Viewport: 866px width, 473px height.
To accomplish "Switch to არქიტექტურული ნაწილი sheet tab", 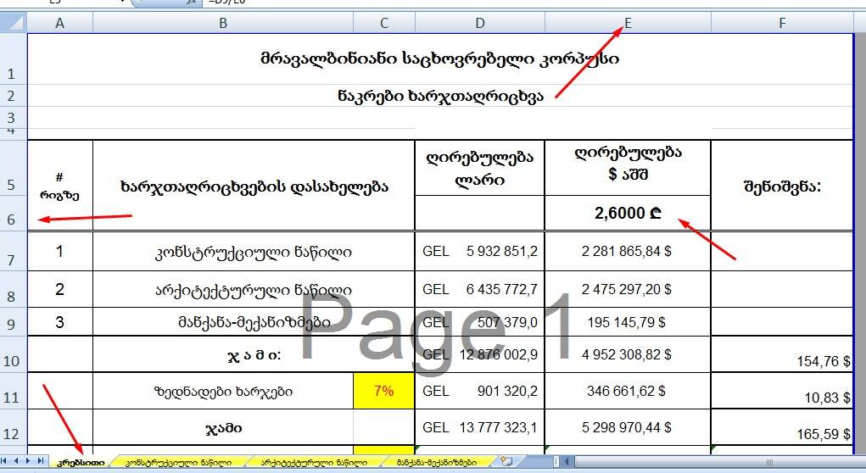I will [x=314, y=463].
